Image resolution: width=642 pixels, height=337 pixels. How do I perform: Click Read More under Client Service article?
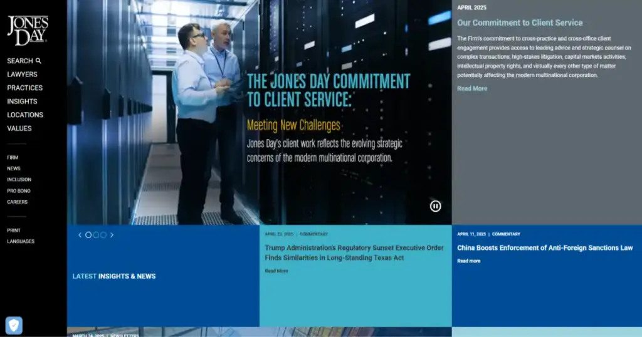(x=472, y=88)
